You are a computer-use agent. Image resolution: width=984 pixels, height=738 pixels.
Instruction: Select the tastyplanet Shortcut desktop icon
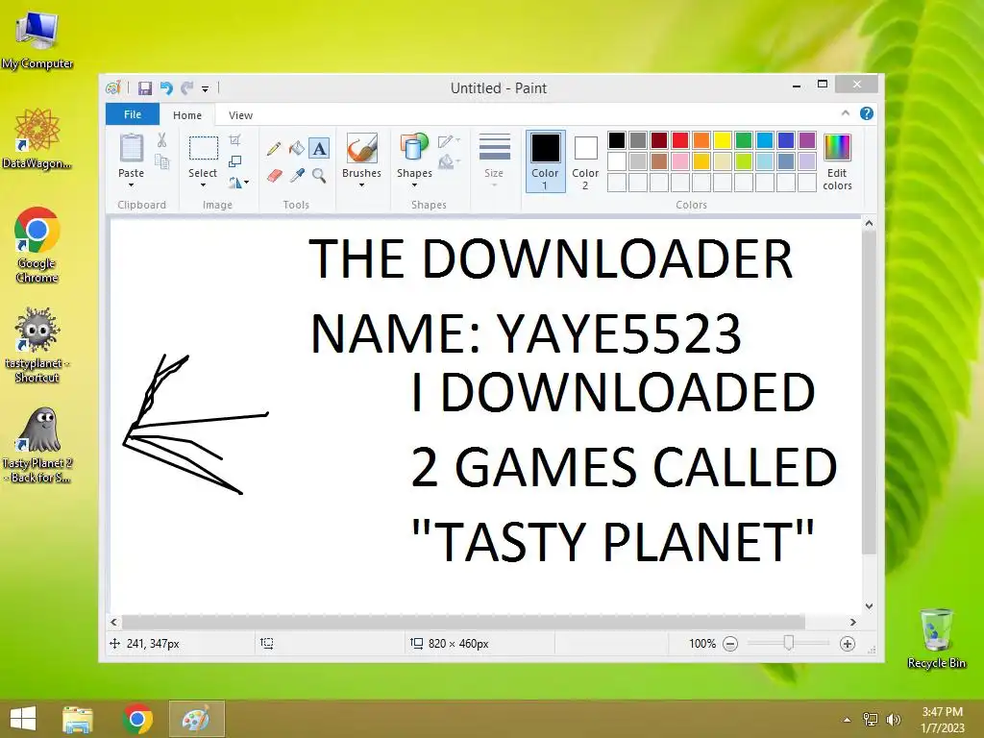(37, 345)
